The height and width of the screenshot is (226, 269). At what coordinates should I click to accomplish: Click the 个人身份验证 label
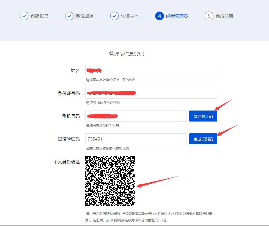66,162
